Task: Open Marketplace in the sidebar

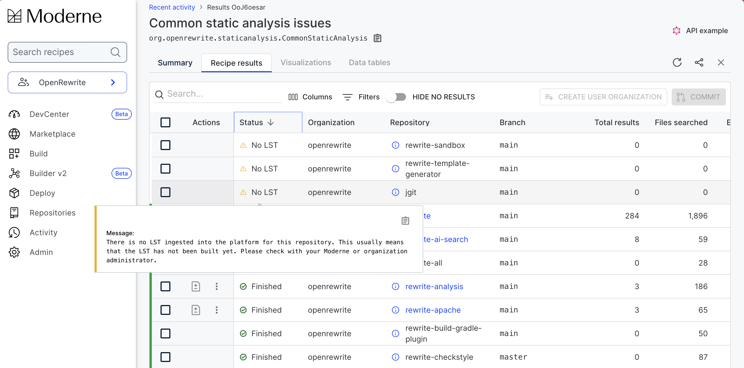Action: point(53,134)
